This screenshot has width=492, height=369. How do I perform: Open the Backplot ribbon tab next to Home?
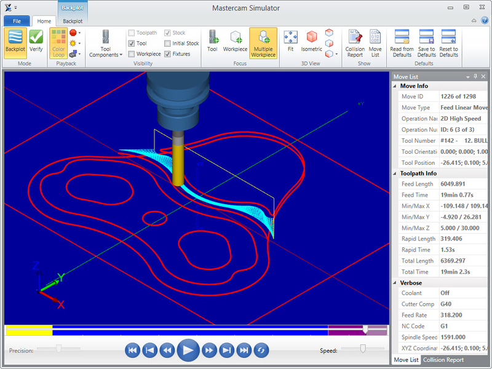[73, 21]
